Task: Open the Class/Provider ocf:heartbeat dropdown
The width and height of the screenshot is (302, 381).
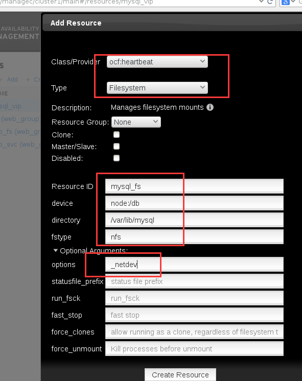Action: (x=157, y=62)
